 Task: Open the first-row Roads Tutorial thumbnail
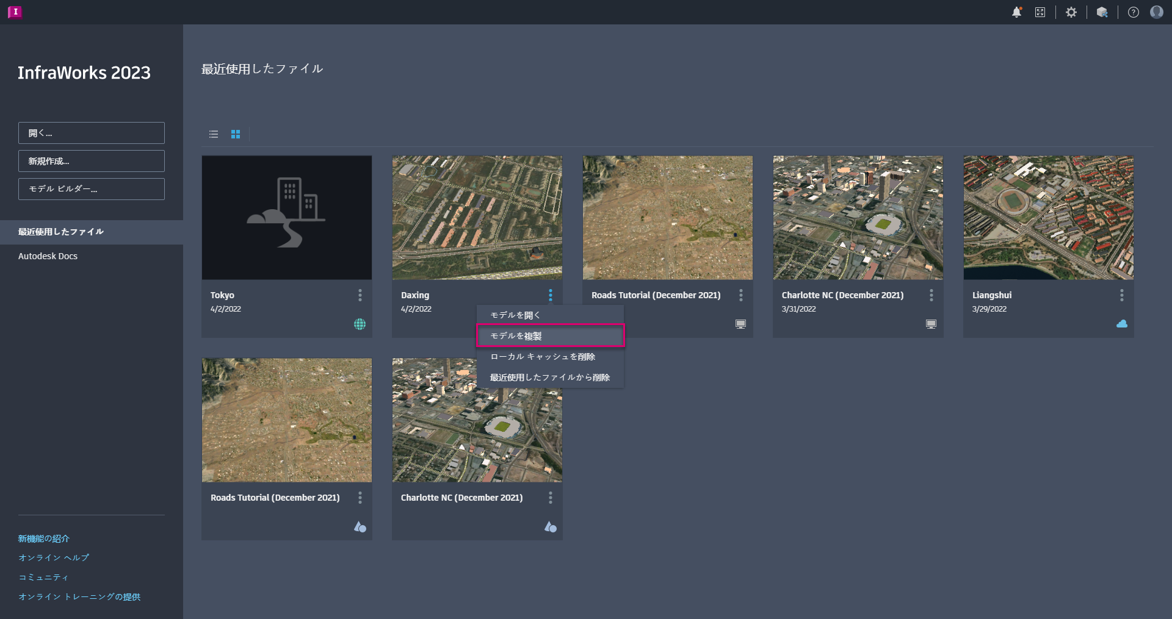pyautogui.click(x=668, y=218)
